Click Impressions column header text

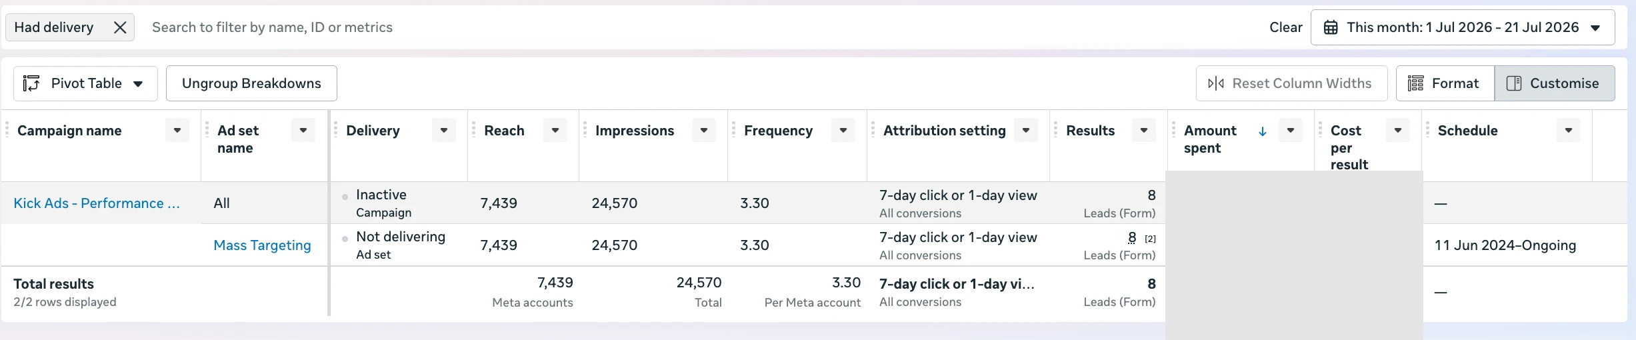[x=635, y=131]
